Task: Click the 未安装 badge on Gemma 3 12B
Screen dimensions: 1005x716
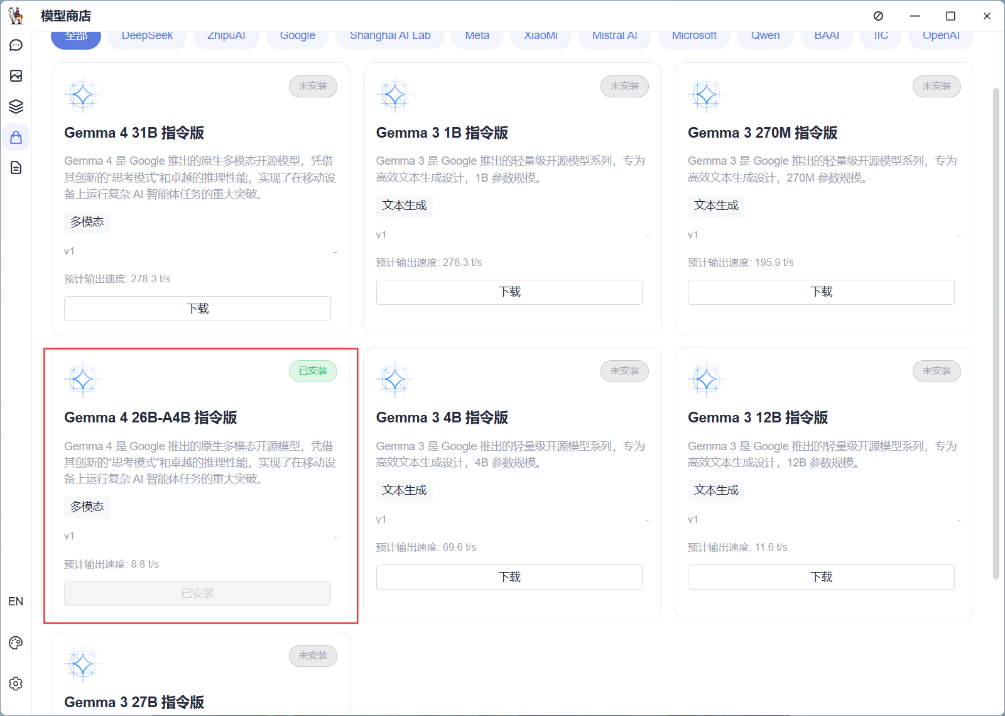Action: pos(937,371)
